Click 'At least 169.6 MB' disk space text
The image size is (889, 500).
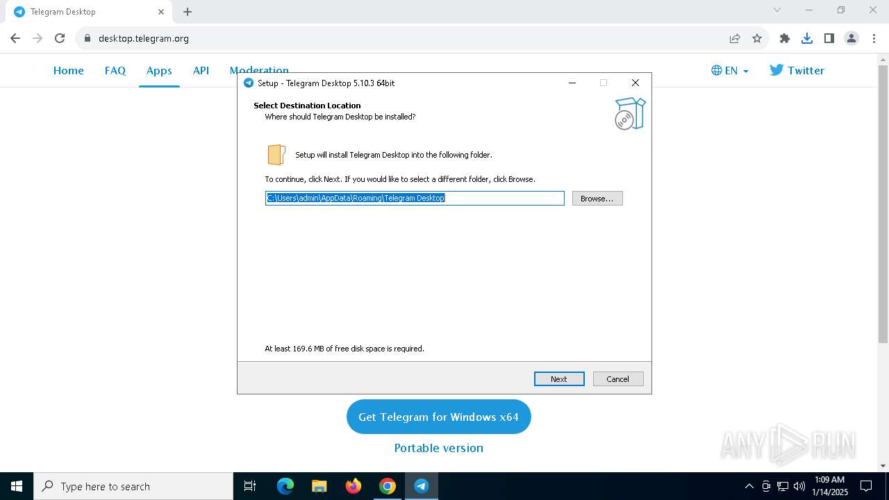pyautogui.click(x=344, y=349)
